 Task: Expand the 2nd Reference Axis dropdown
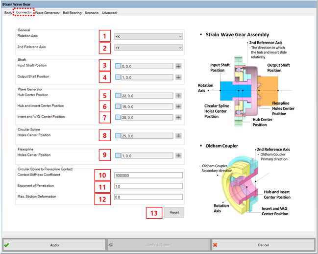coord(148,48)
